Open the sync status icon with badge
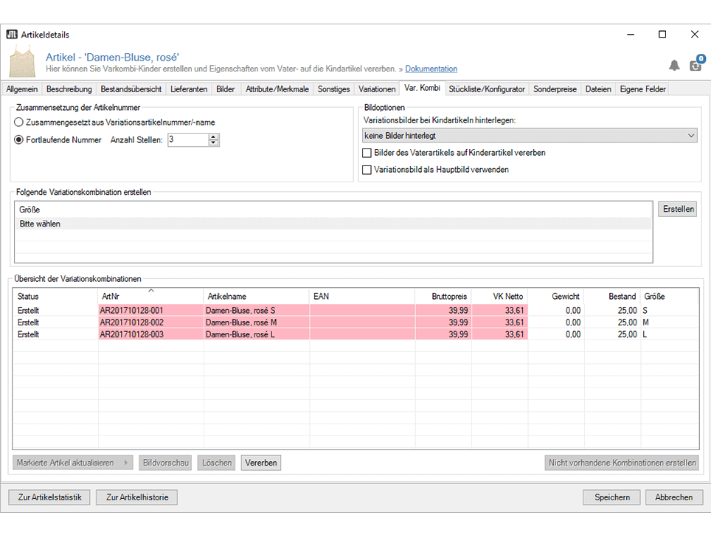 696,65
